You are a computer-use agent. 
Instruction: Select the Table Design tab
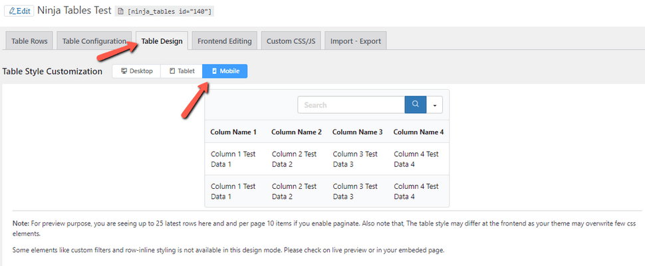(x=162, y=41)
